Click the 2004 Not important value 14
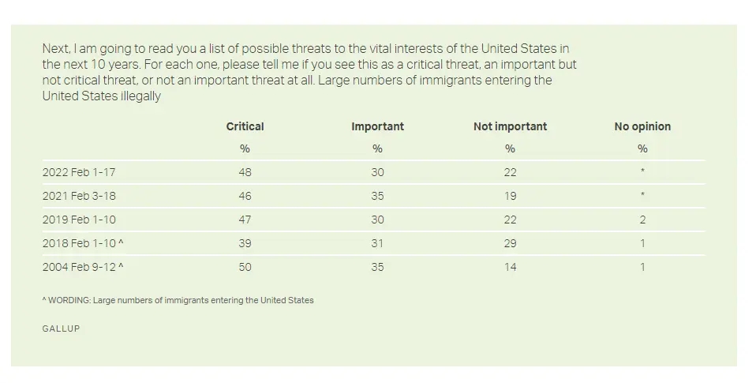This screenshot has width=756, height=383. pyautogui.click(x=510, y=267)
